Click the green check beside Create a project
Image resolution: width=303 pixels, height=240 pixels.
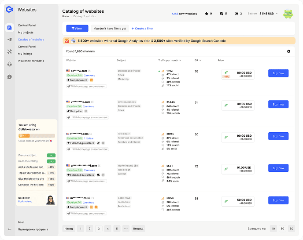[51, 155]
